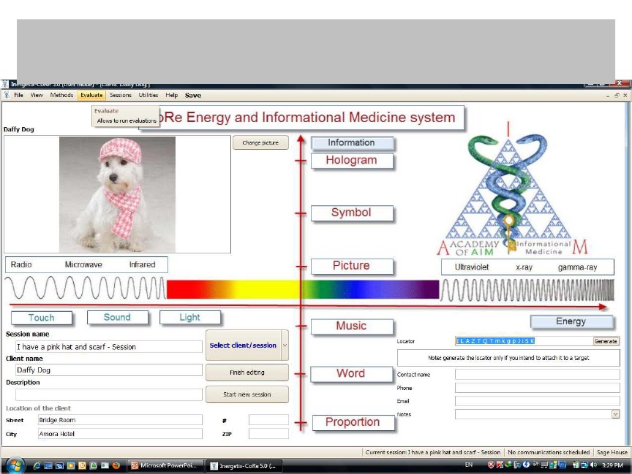Open the Methods menu
The height and width of the screenshot is (474, 632).
coord(61,95)
